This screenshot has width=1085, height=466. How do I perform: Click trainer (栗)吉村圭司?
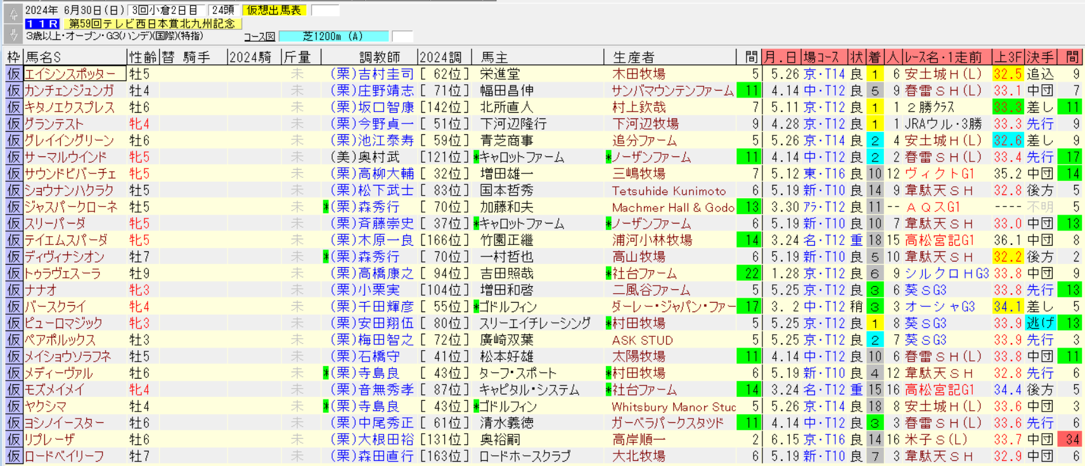point(372,74)
